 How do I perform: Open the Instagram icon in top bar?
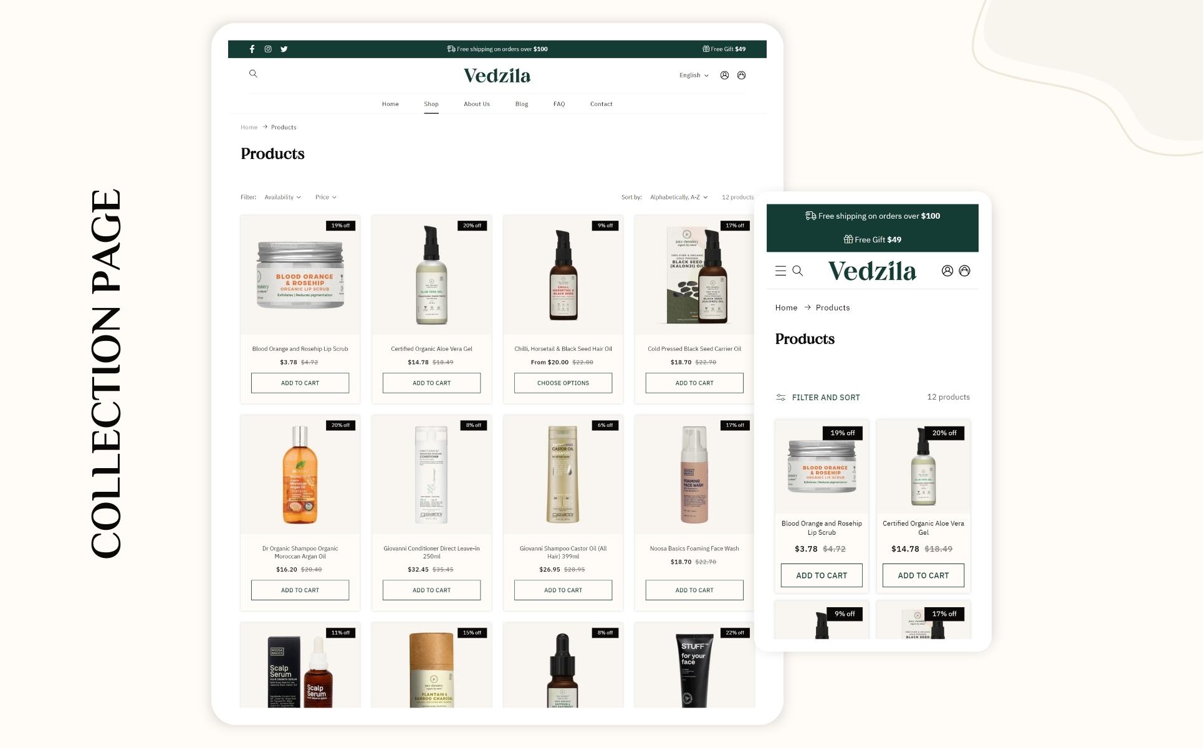[268, 49]
